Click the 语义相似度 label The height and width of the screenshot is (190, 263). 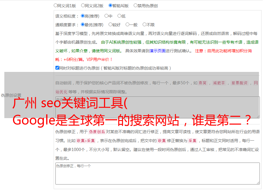click(x=67, y=16)
